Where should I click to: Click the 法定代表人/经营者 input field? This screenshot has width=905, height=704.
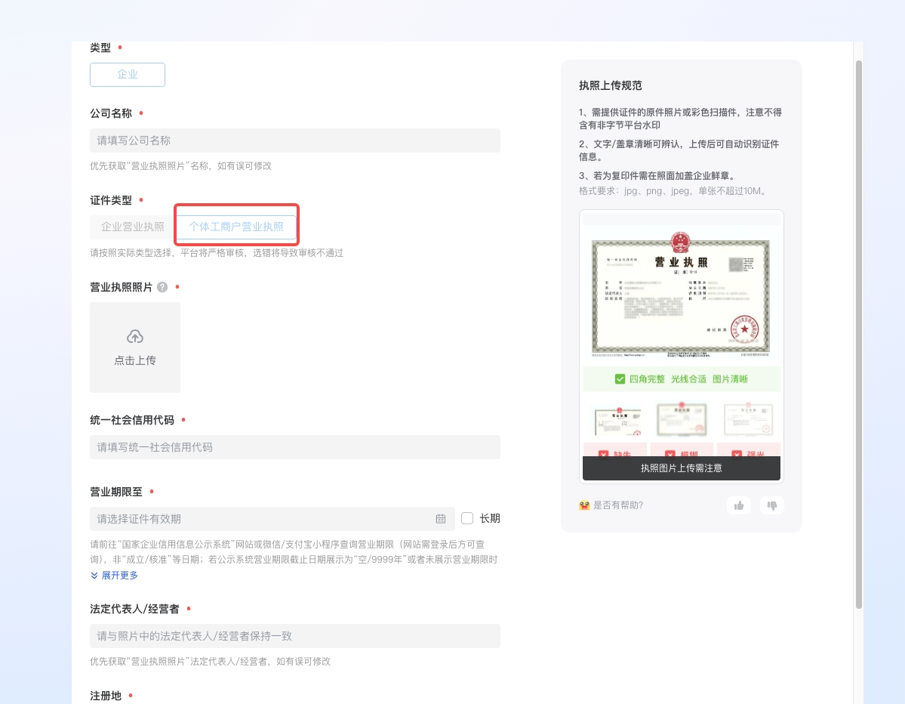(294, 636)
